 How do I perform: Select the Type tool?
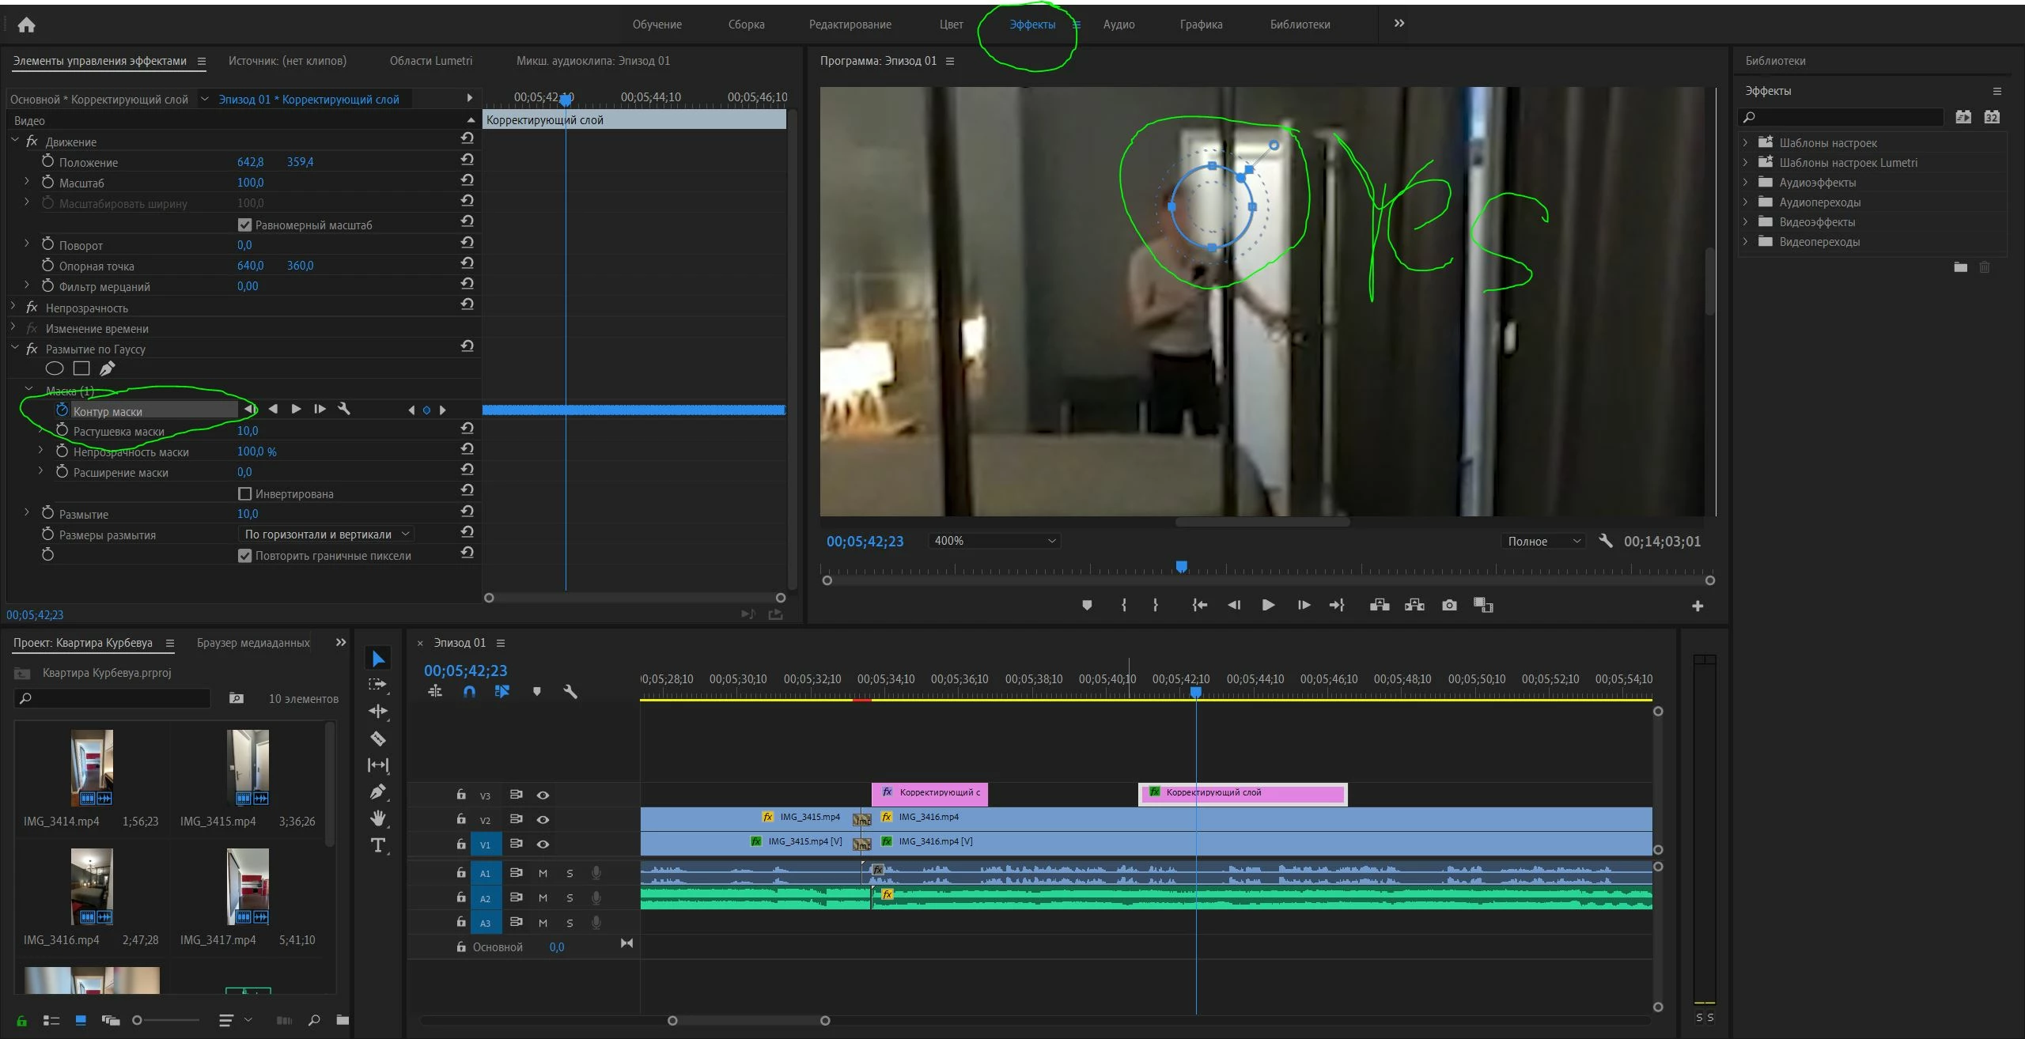pyautogui.click(x=378, y=845)
